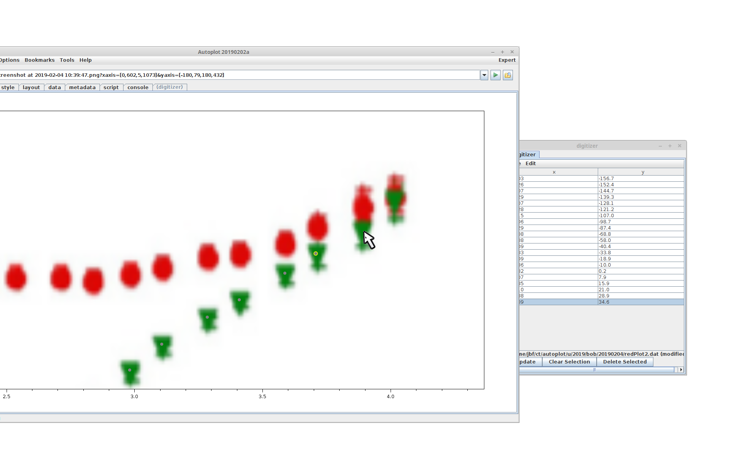Screen dimensions: 741x463
Task: Select the row with y value -152.4
Action: tap(602, 185)
